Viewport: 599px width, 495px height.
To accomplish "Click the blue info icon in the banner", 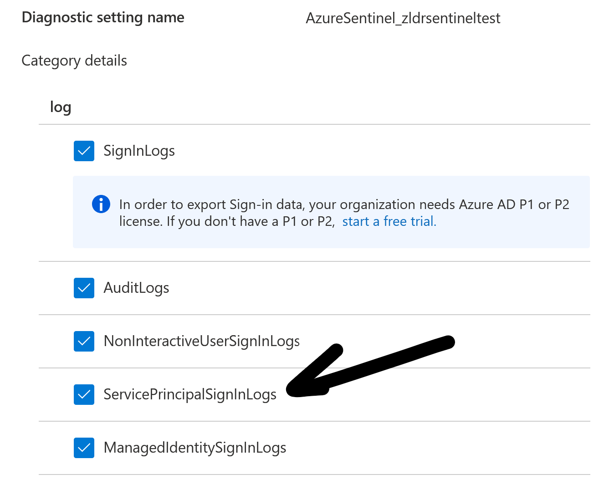I will click(x=101, y=204).
